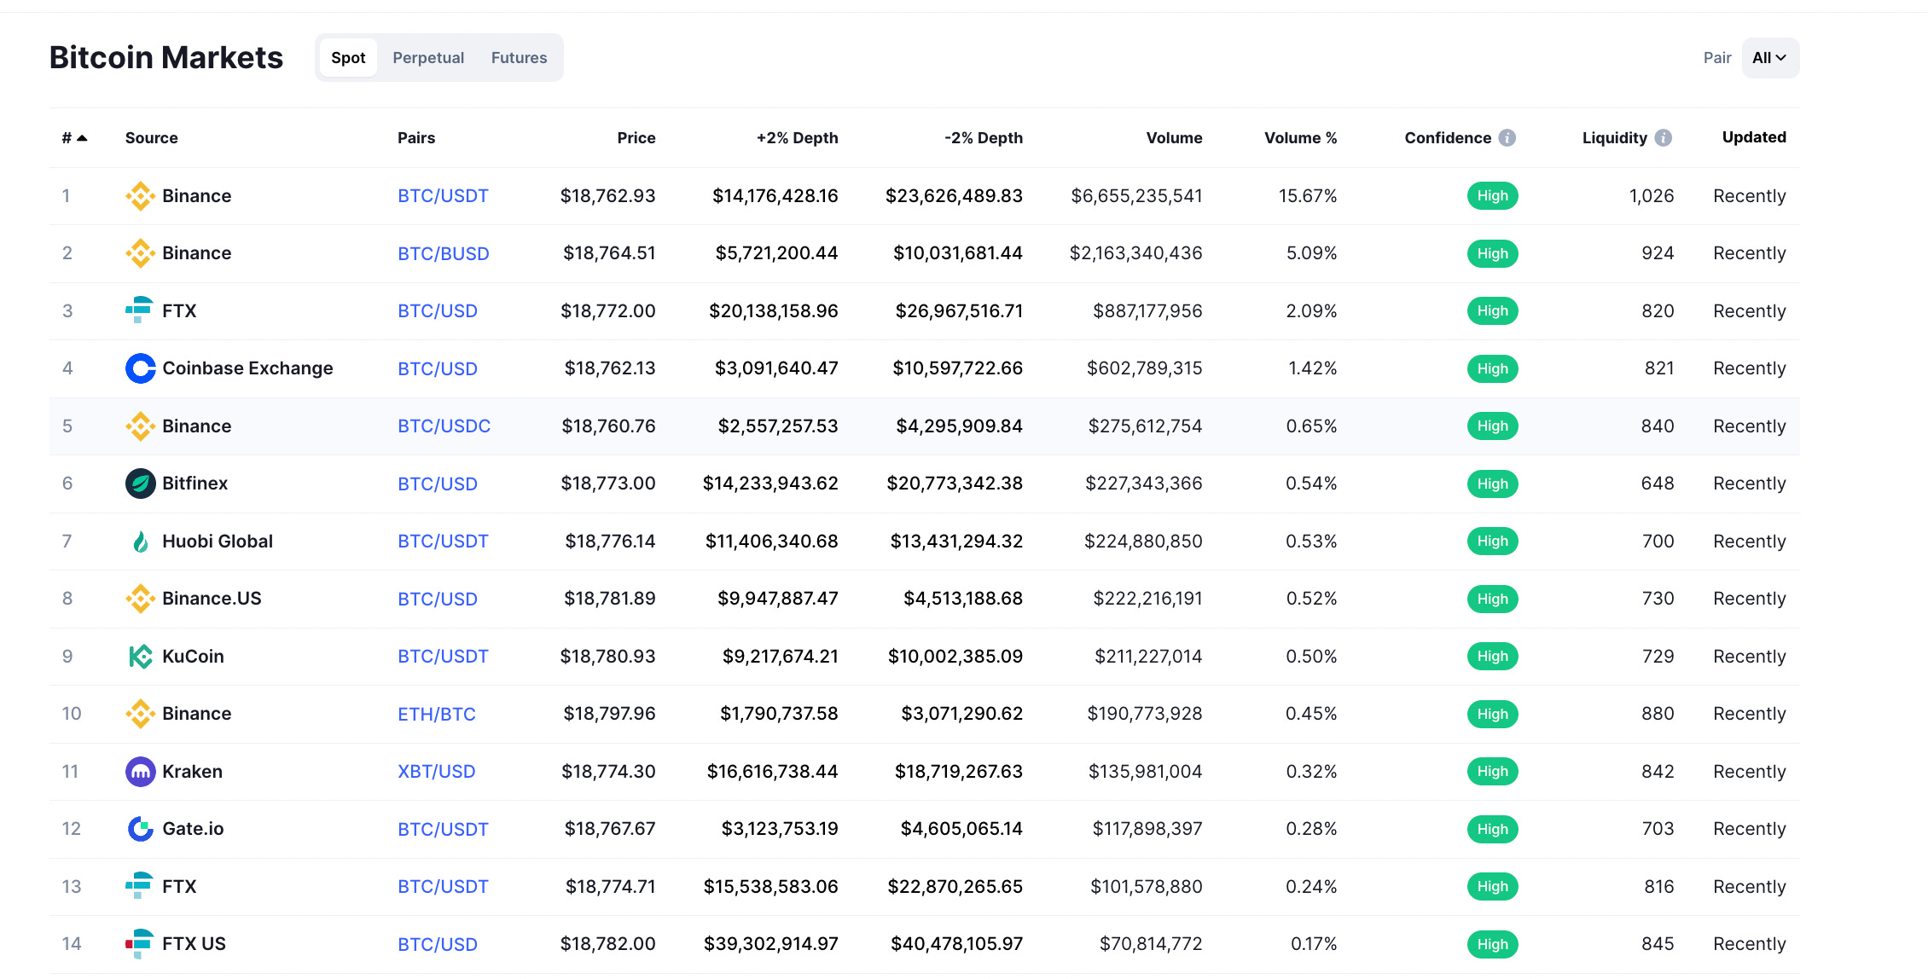This screenshot has height=979, width=1928.
Task: Click the Huobi Global flame logo
Action: (140, 541)
